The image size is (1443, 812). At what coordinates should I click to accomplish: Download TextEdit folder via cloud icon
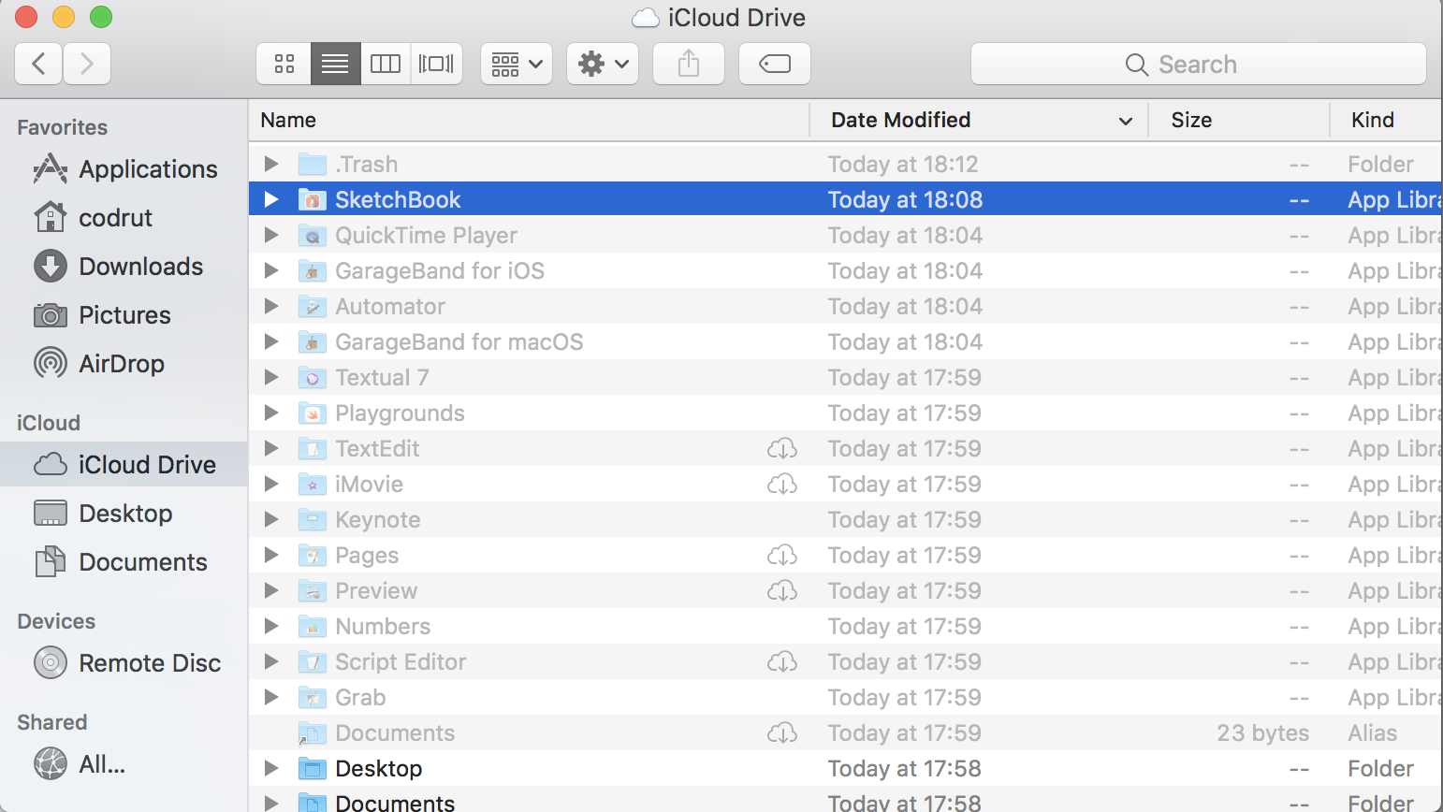(782, 449)
